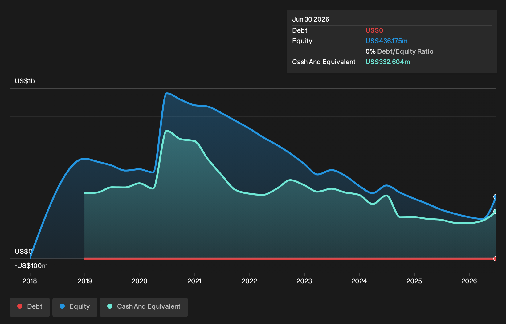Click the 2026 x-axis label
Image resolution: width=506 pixels, height=324 pixels.
coord(469,281)
